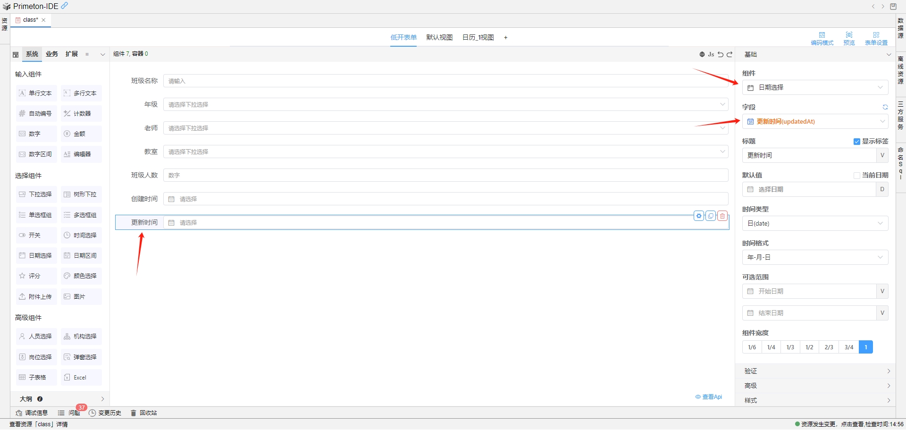Open 预览 preview at top right
Image resolution: width=906 pixels, height=430 pixels.
tap(849, 37)
